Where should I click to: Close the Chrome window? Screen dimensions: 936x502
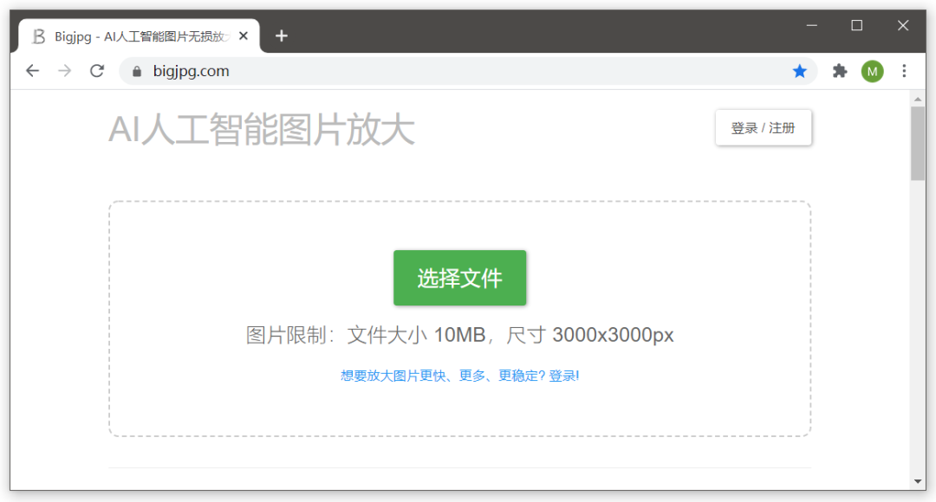tap(902, 25)
